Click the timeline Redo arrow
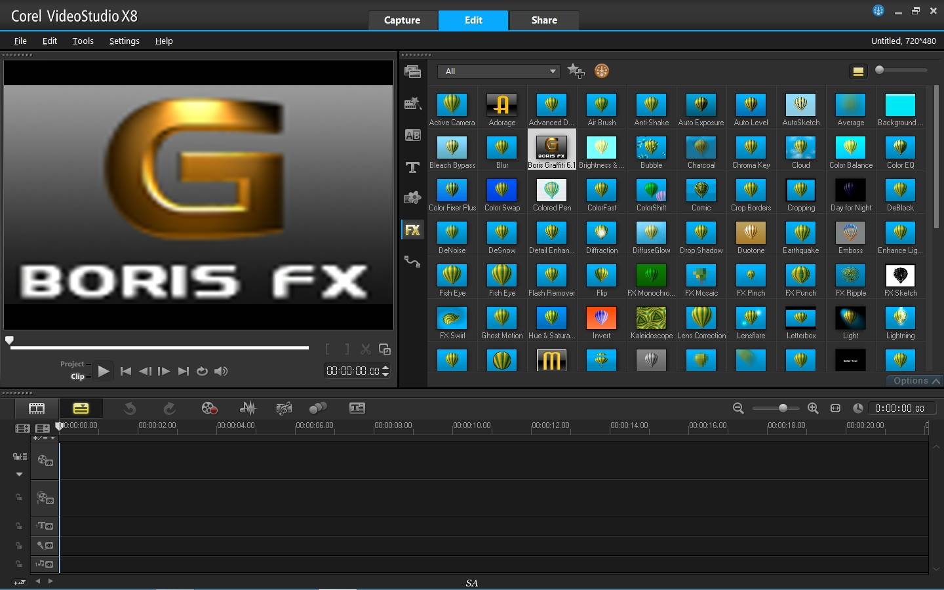The width and height of the screenshot is (944, 590). 169,408
